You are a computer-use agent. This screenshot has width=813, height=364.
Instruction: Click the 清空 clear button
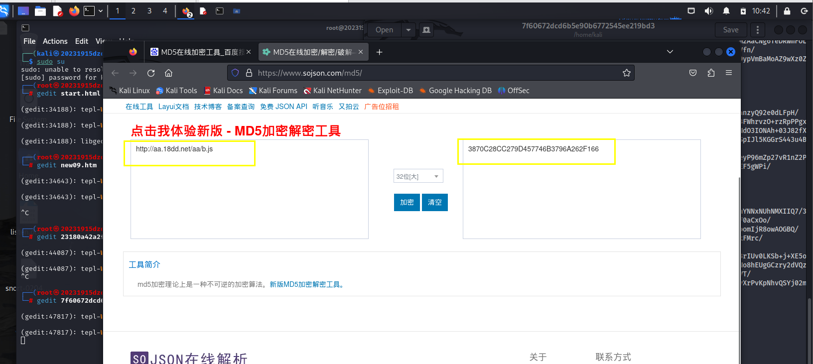[x=435, y=202]
